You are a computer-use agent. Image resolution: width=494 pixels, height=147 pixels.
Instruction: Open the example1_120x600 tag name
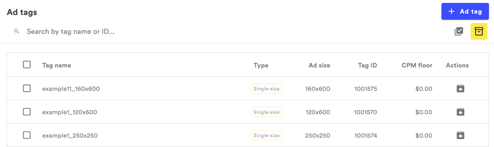pyautogui.click(x=70, y=112)
